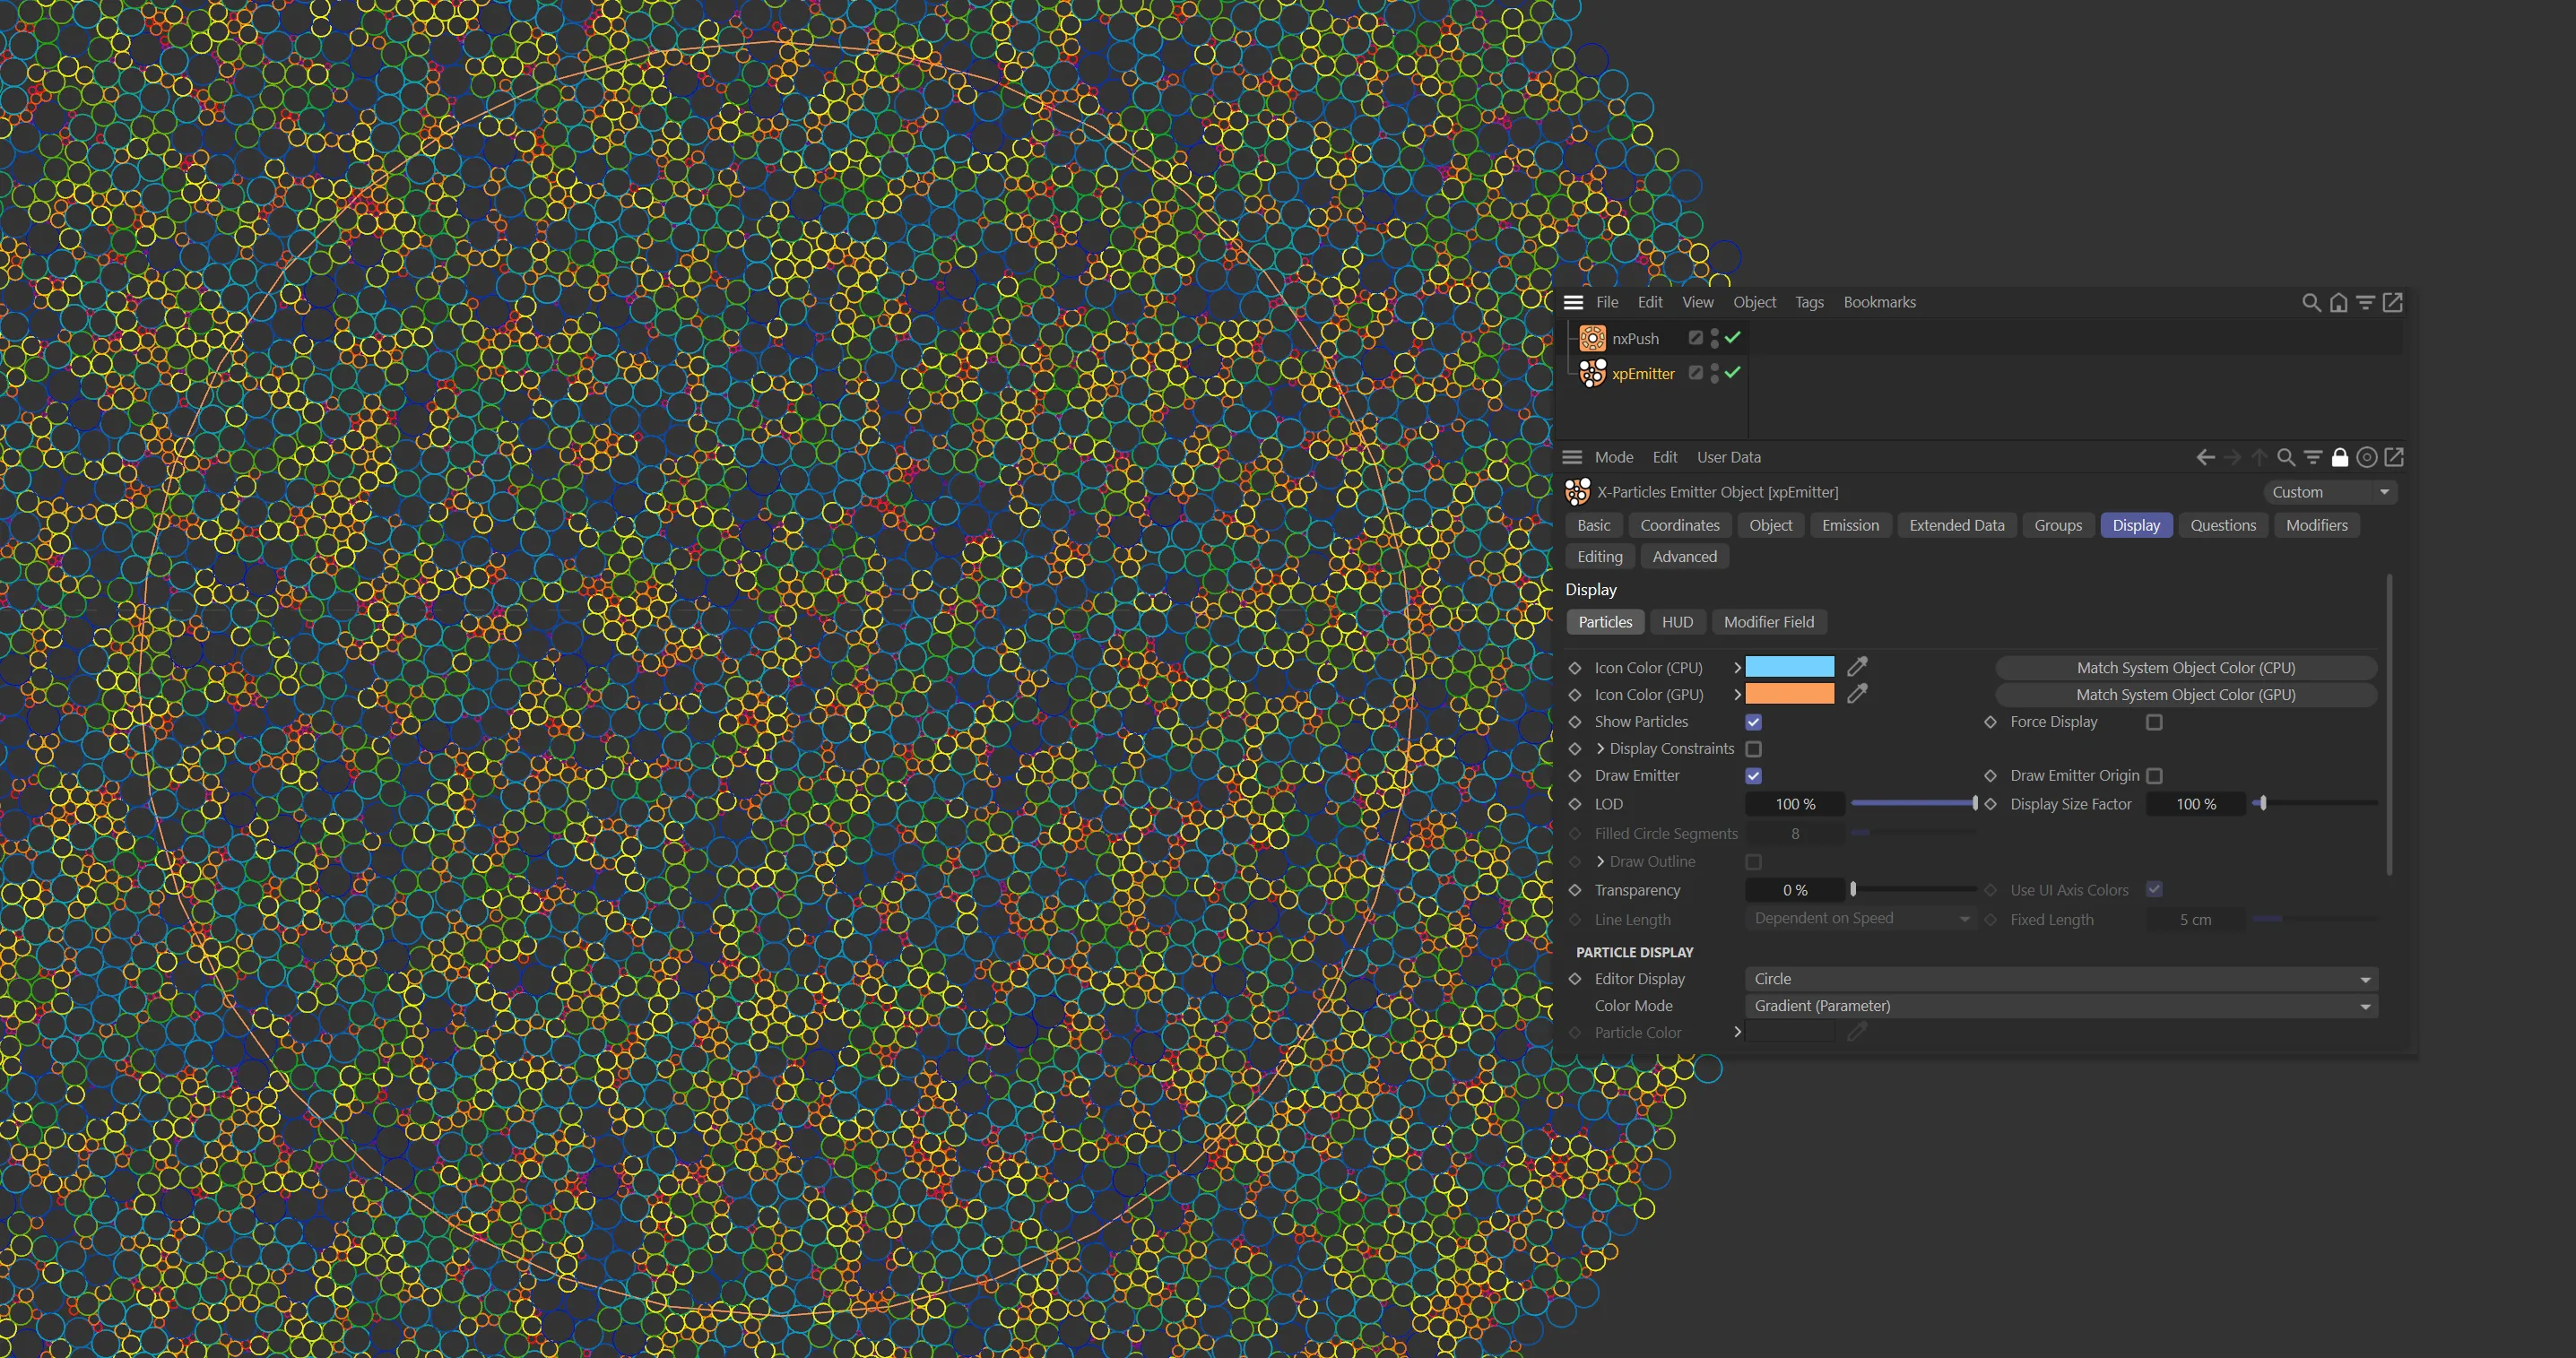Open the new window icon in Attribute Manager
Screen dimensions: 2576x1358
(2394, 457)
